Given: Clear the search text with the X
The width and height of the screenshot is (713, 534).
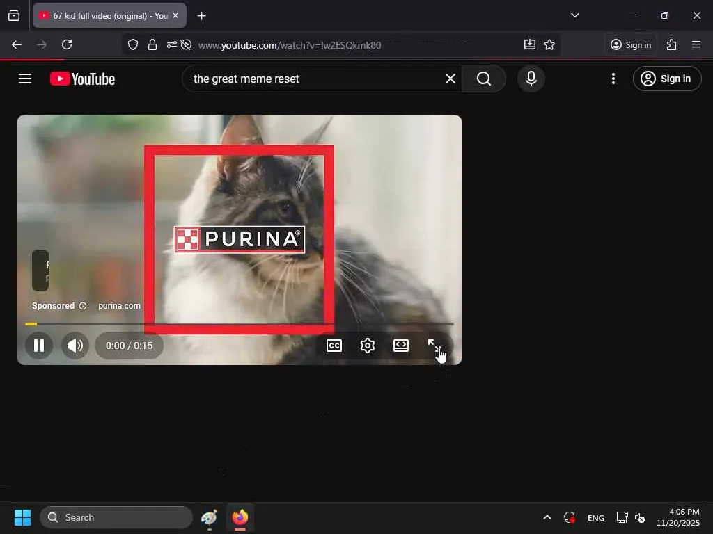Looking at the screenshot, I should [450, 79].
